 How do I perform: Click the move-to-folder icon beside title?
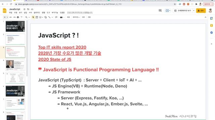tap(28, 9)
